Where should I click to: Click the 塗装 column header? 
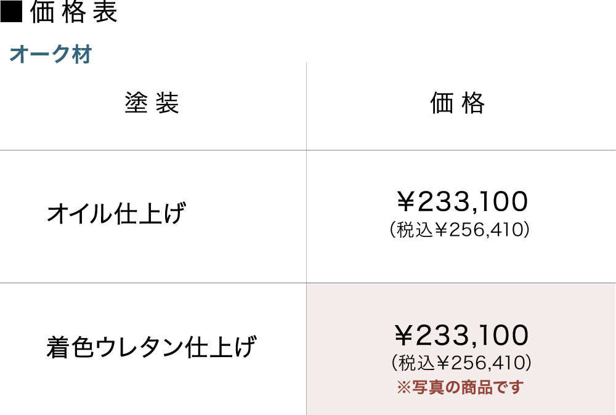(x=152, y=103)
